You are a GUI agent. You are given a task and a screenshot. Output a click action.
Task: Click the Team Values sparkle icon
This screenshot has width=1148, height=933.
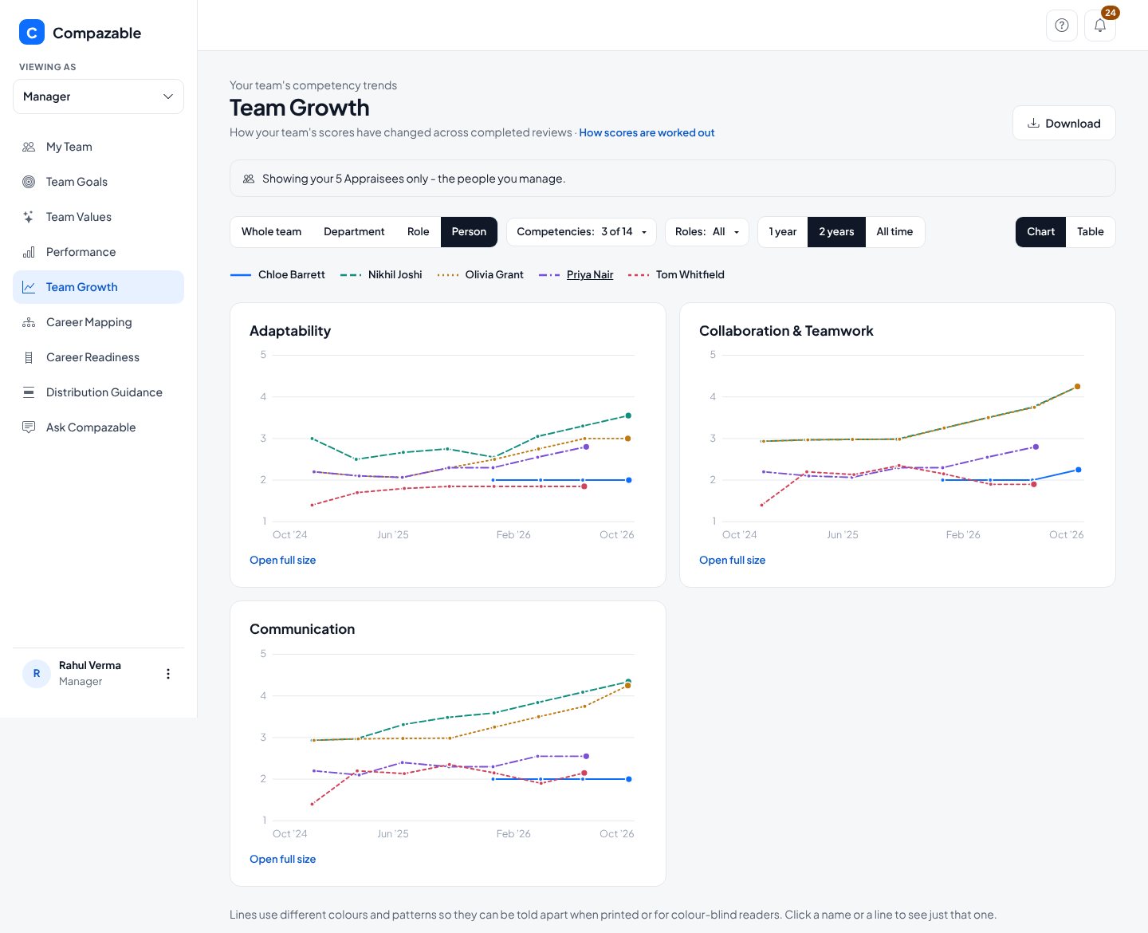pyautogui.click(x=29, y=217)
